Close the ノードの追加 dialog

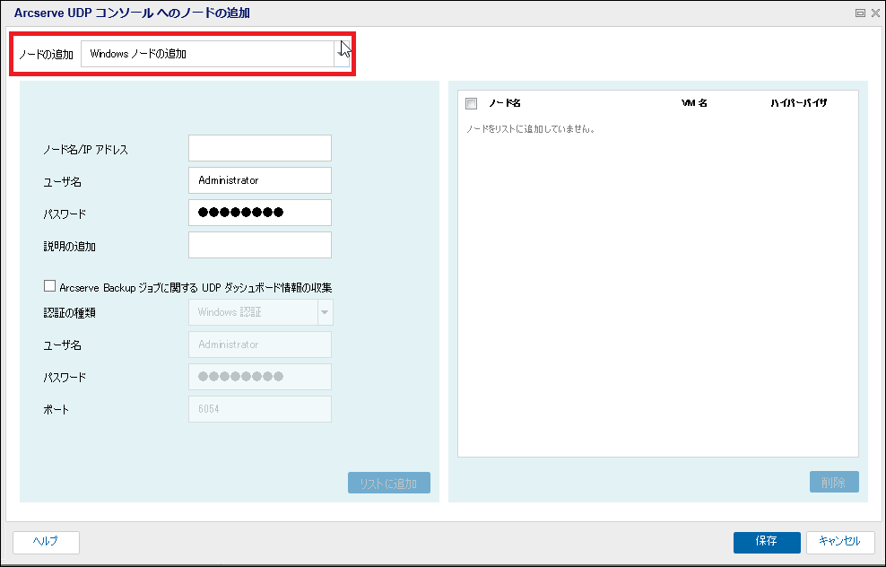[875, 13]
